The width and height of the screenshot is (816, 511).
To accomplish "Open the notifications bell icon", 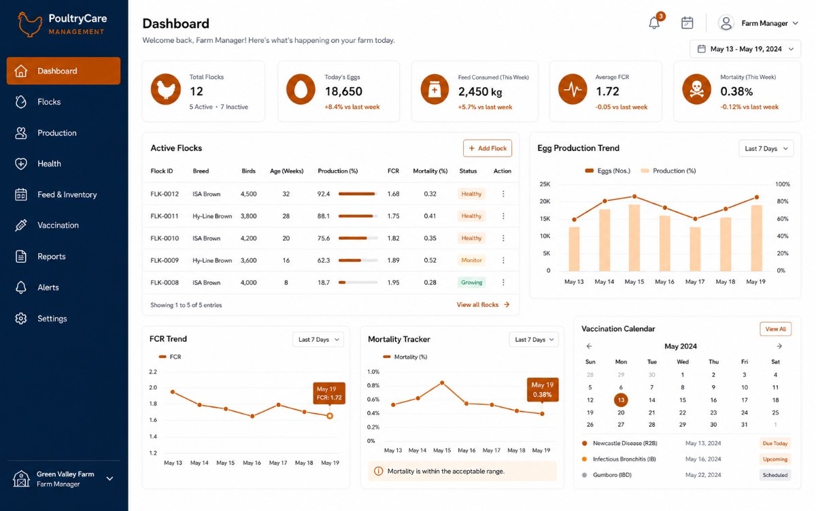I will [x=654, y=22].
